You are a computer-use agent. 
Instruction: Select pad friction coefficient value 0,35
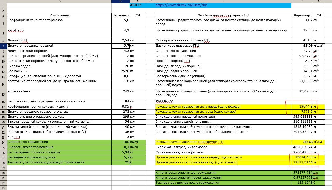(x=120, y=107)
